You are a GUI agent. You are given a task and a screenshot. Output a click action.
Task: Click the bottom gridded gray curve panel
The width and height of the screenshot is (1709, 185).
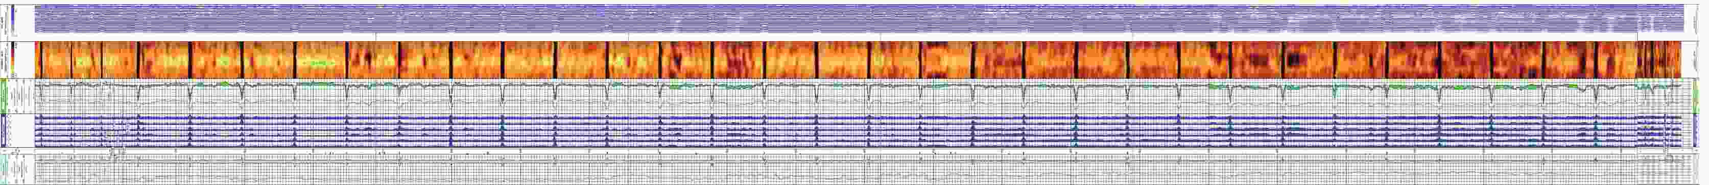coord(856,166)
